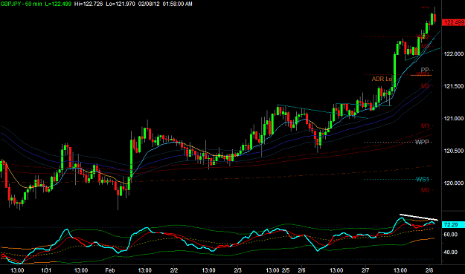Click the cyan 72.29 indicator value tag
This screenshot has width=465, height=274.
click(453, 225)
